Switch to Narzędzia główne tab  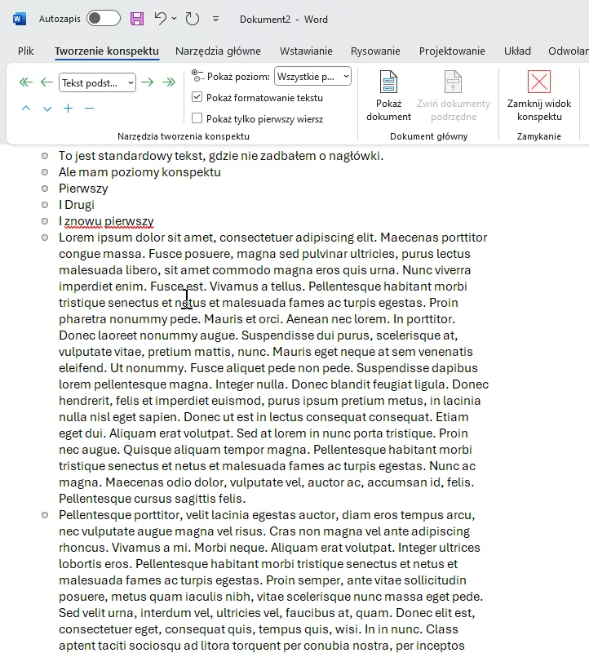219,51
